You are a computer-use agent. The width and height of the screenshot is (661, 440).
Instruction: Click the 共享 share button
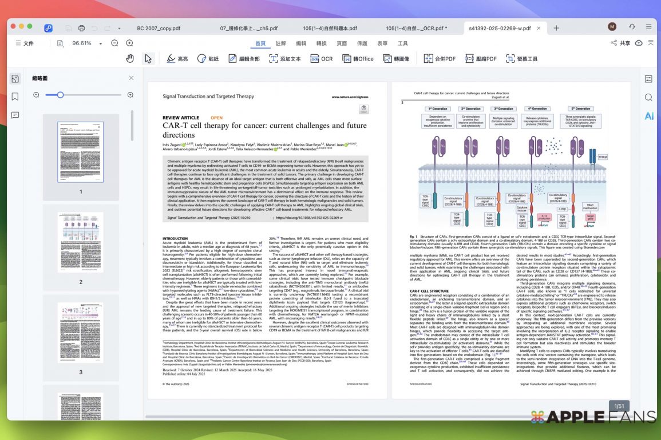620,43
